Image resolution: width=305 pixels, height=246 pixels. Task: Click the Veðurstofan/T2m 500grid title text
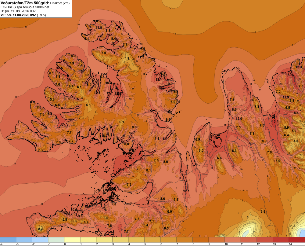pyautogui.click(x=25, y=3)
